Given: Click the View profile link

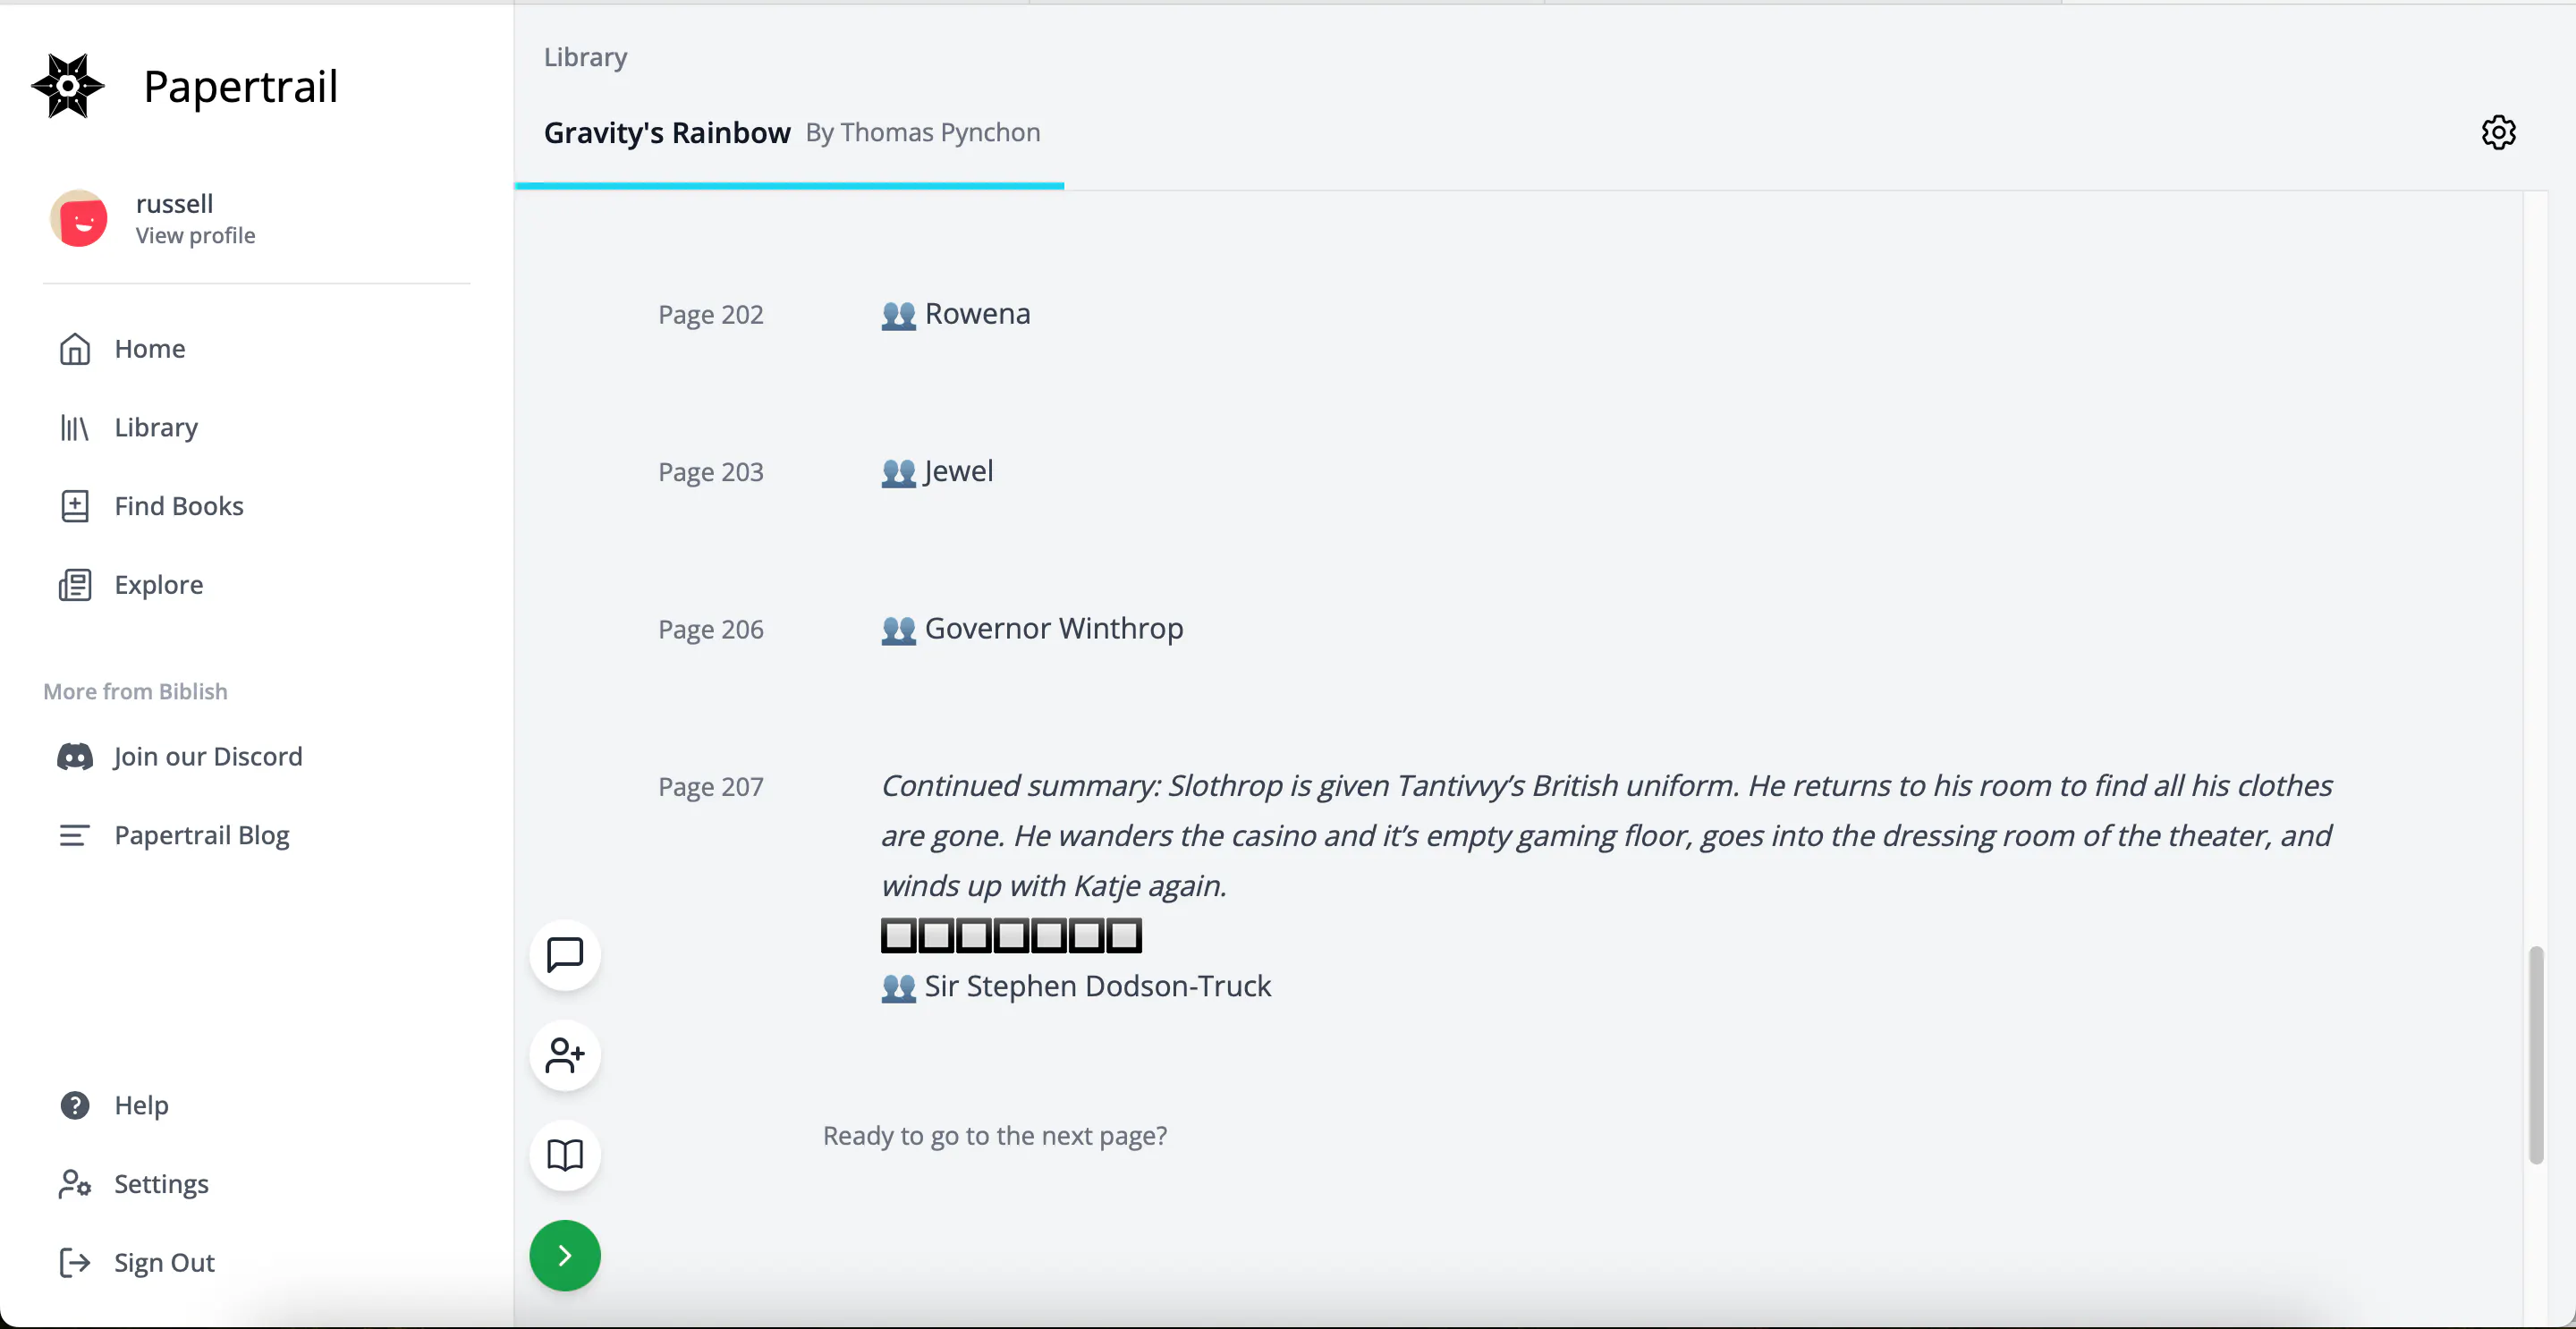Looking at the screenshot, I should [195, 235].
